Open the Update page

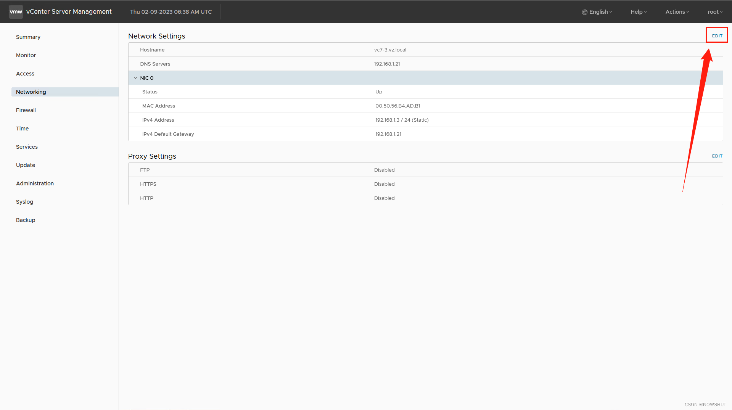(x=26, y=165)
